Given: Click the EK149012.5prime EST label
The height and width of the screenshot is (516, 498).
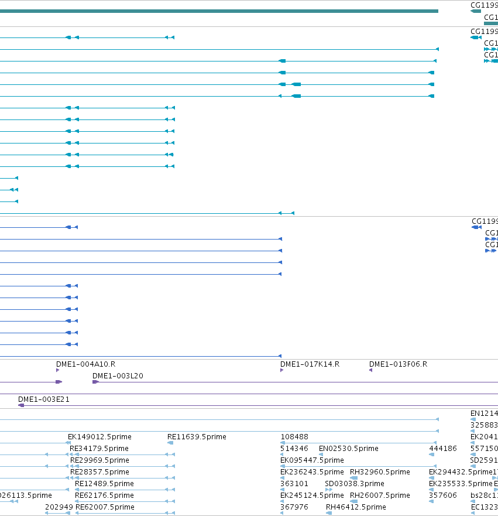Looking at the screenshot, I should pos(99,437).
